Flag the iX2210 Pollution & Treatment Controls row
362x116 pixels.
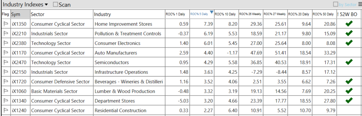(x=5, y=33)
